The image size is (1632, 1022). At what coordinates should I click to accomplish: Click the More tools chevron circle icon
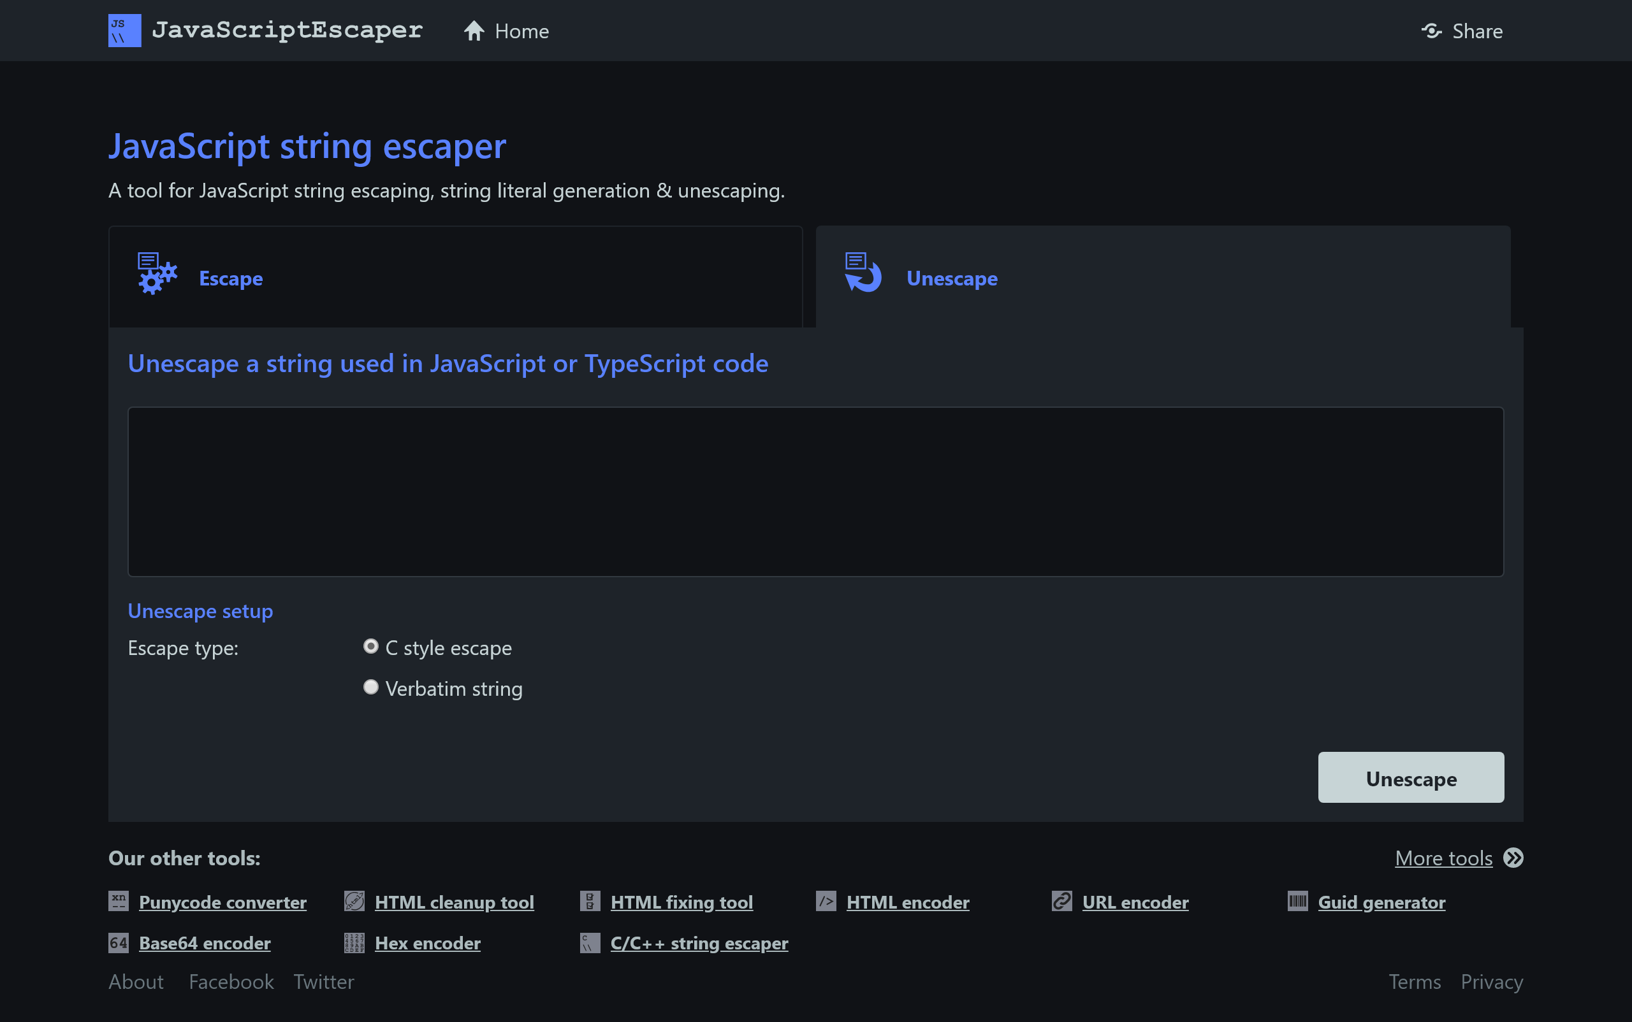1513,858
